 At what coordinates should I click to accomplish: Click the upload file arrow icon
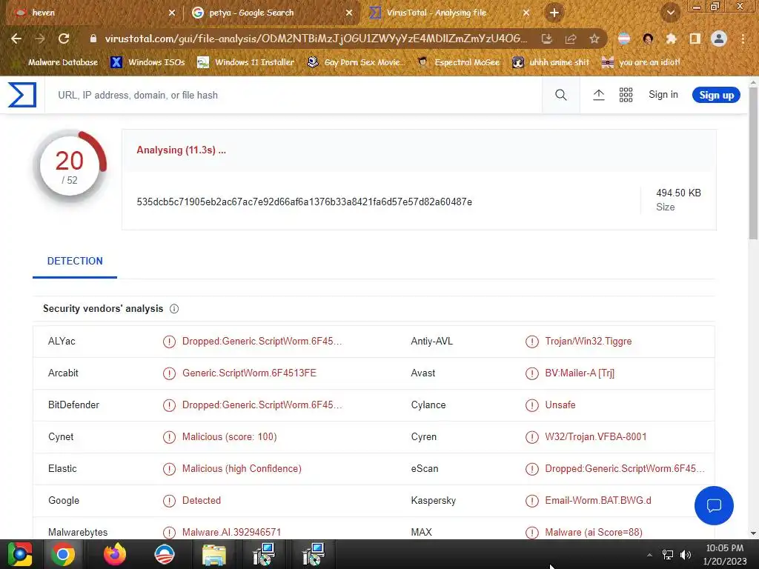pos(599,95)
